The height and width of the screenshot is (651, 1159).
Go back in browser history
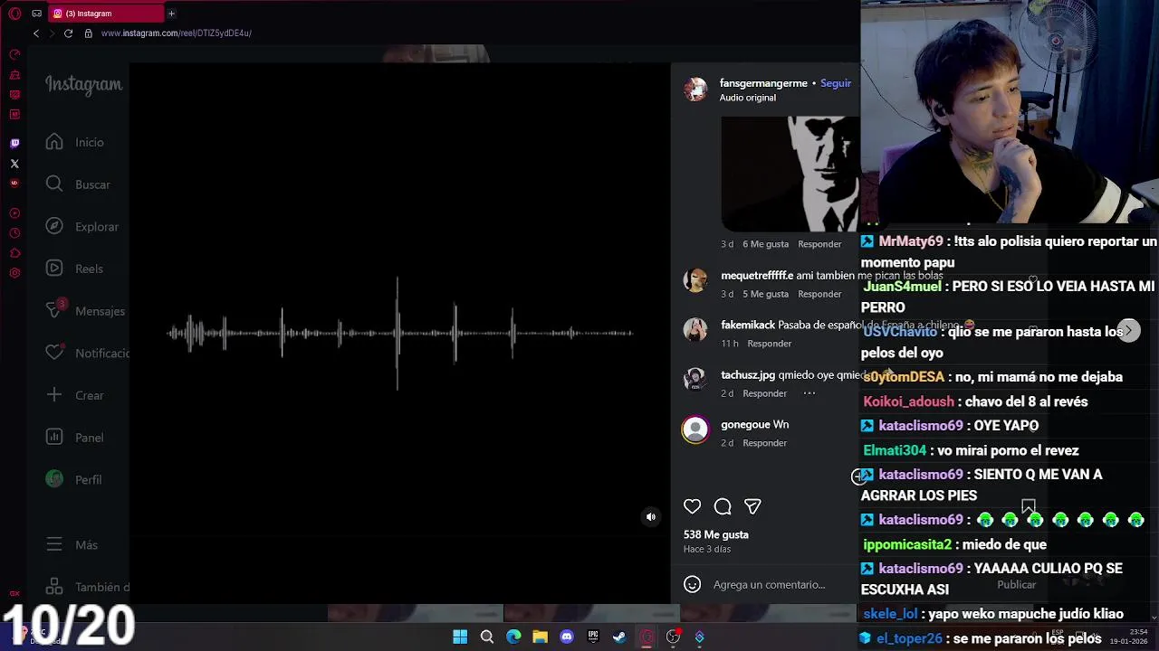(36, 33)
